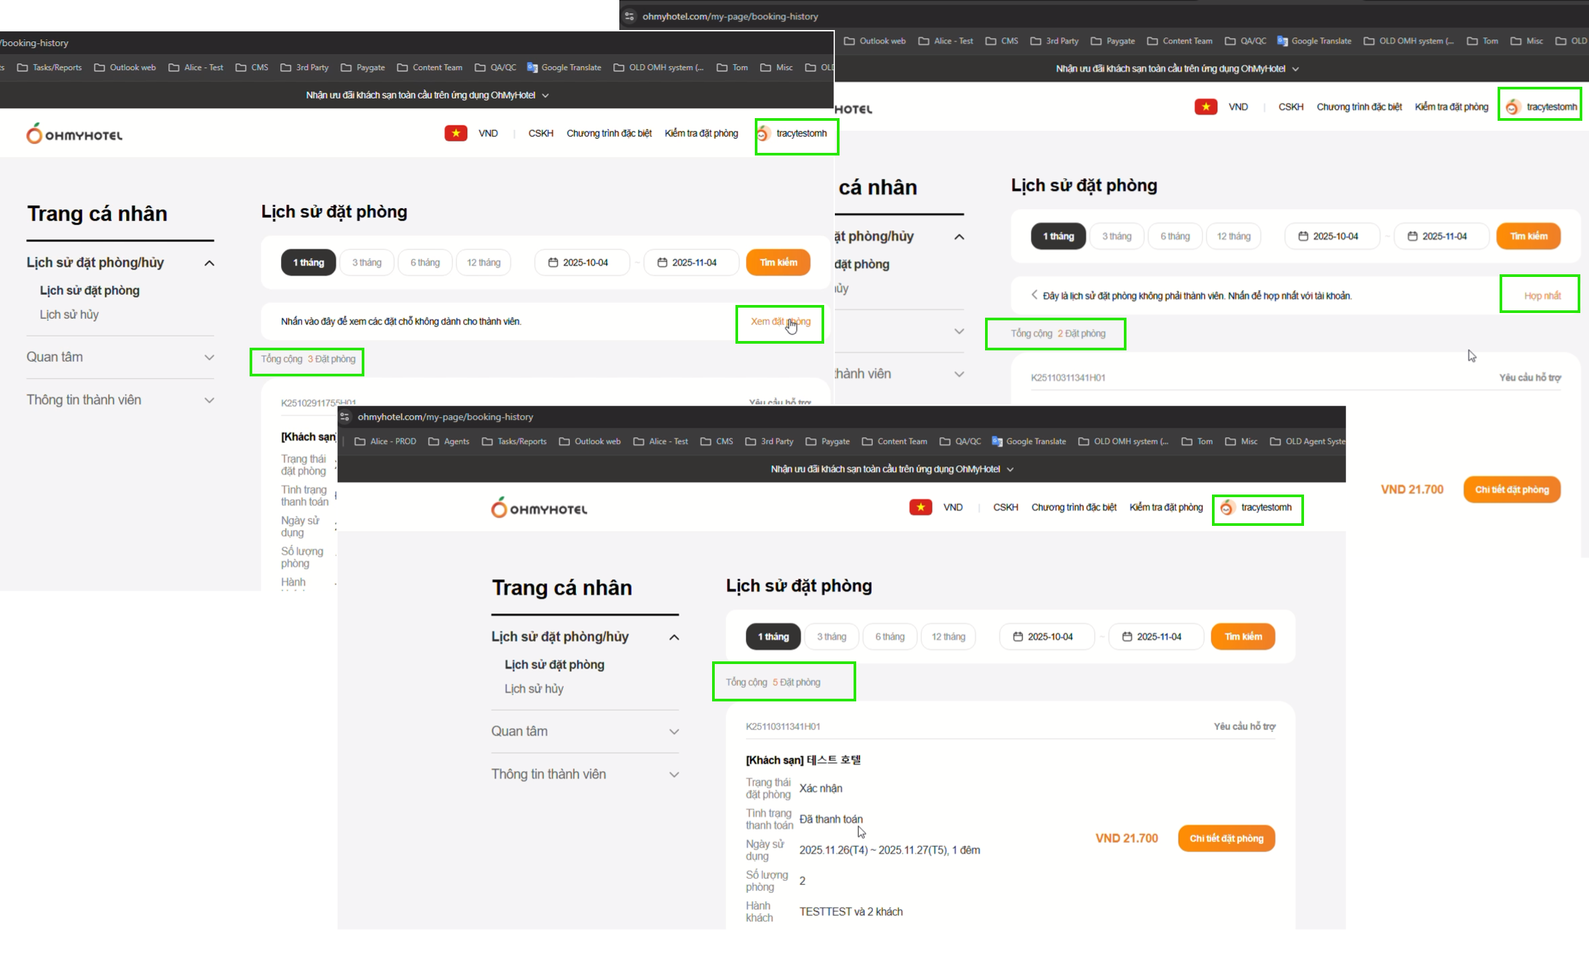The width and height of the screenshot is (1589, 953).
Task: Open the Alice - PROD bookmark folder
Action: click(x=386, y=441)
